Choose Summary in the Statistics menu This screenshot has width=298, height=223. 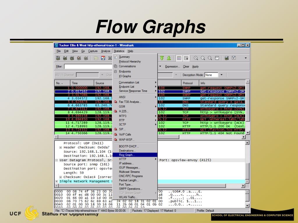pos(135,57)
